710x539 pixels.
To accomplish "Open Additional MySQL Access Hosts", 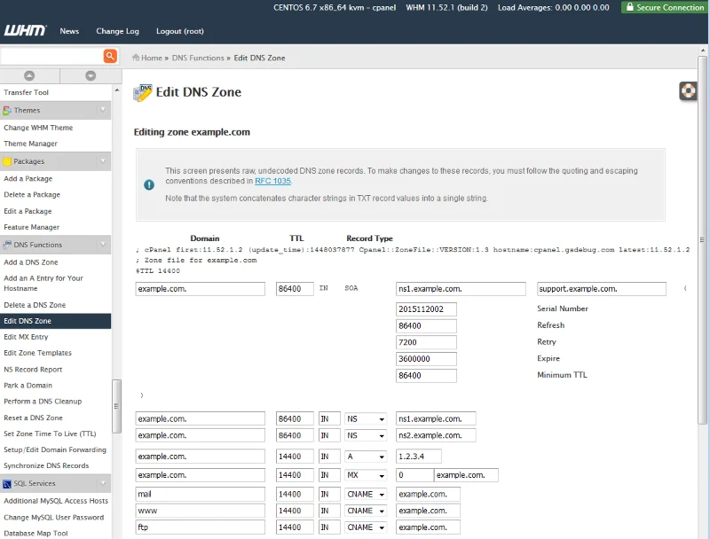I will pyautogui.click(x=55, y=501).
